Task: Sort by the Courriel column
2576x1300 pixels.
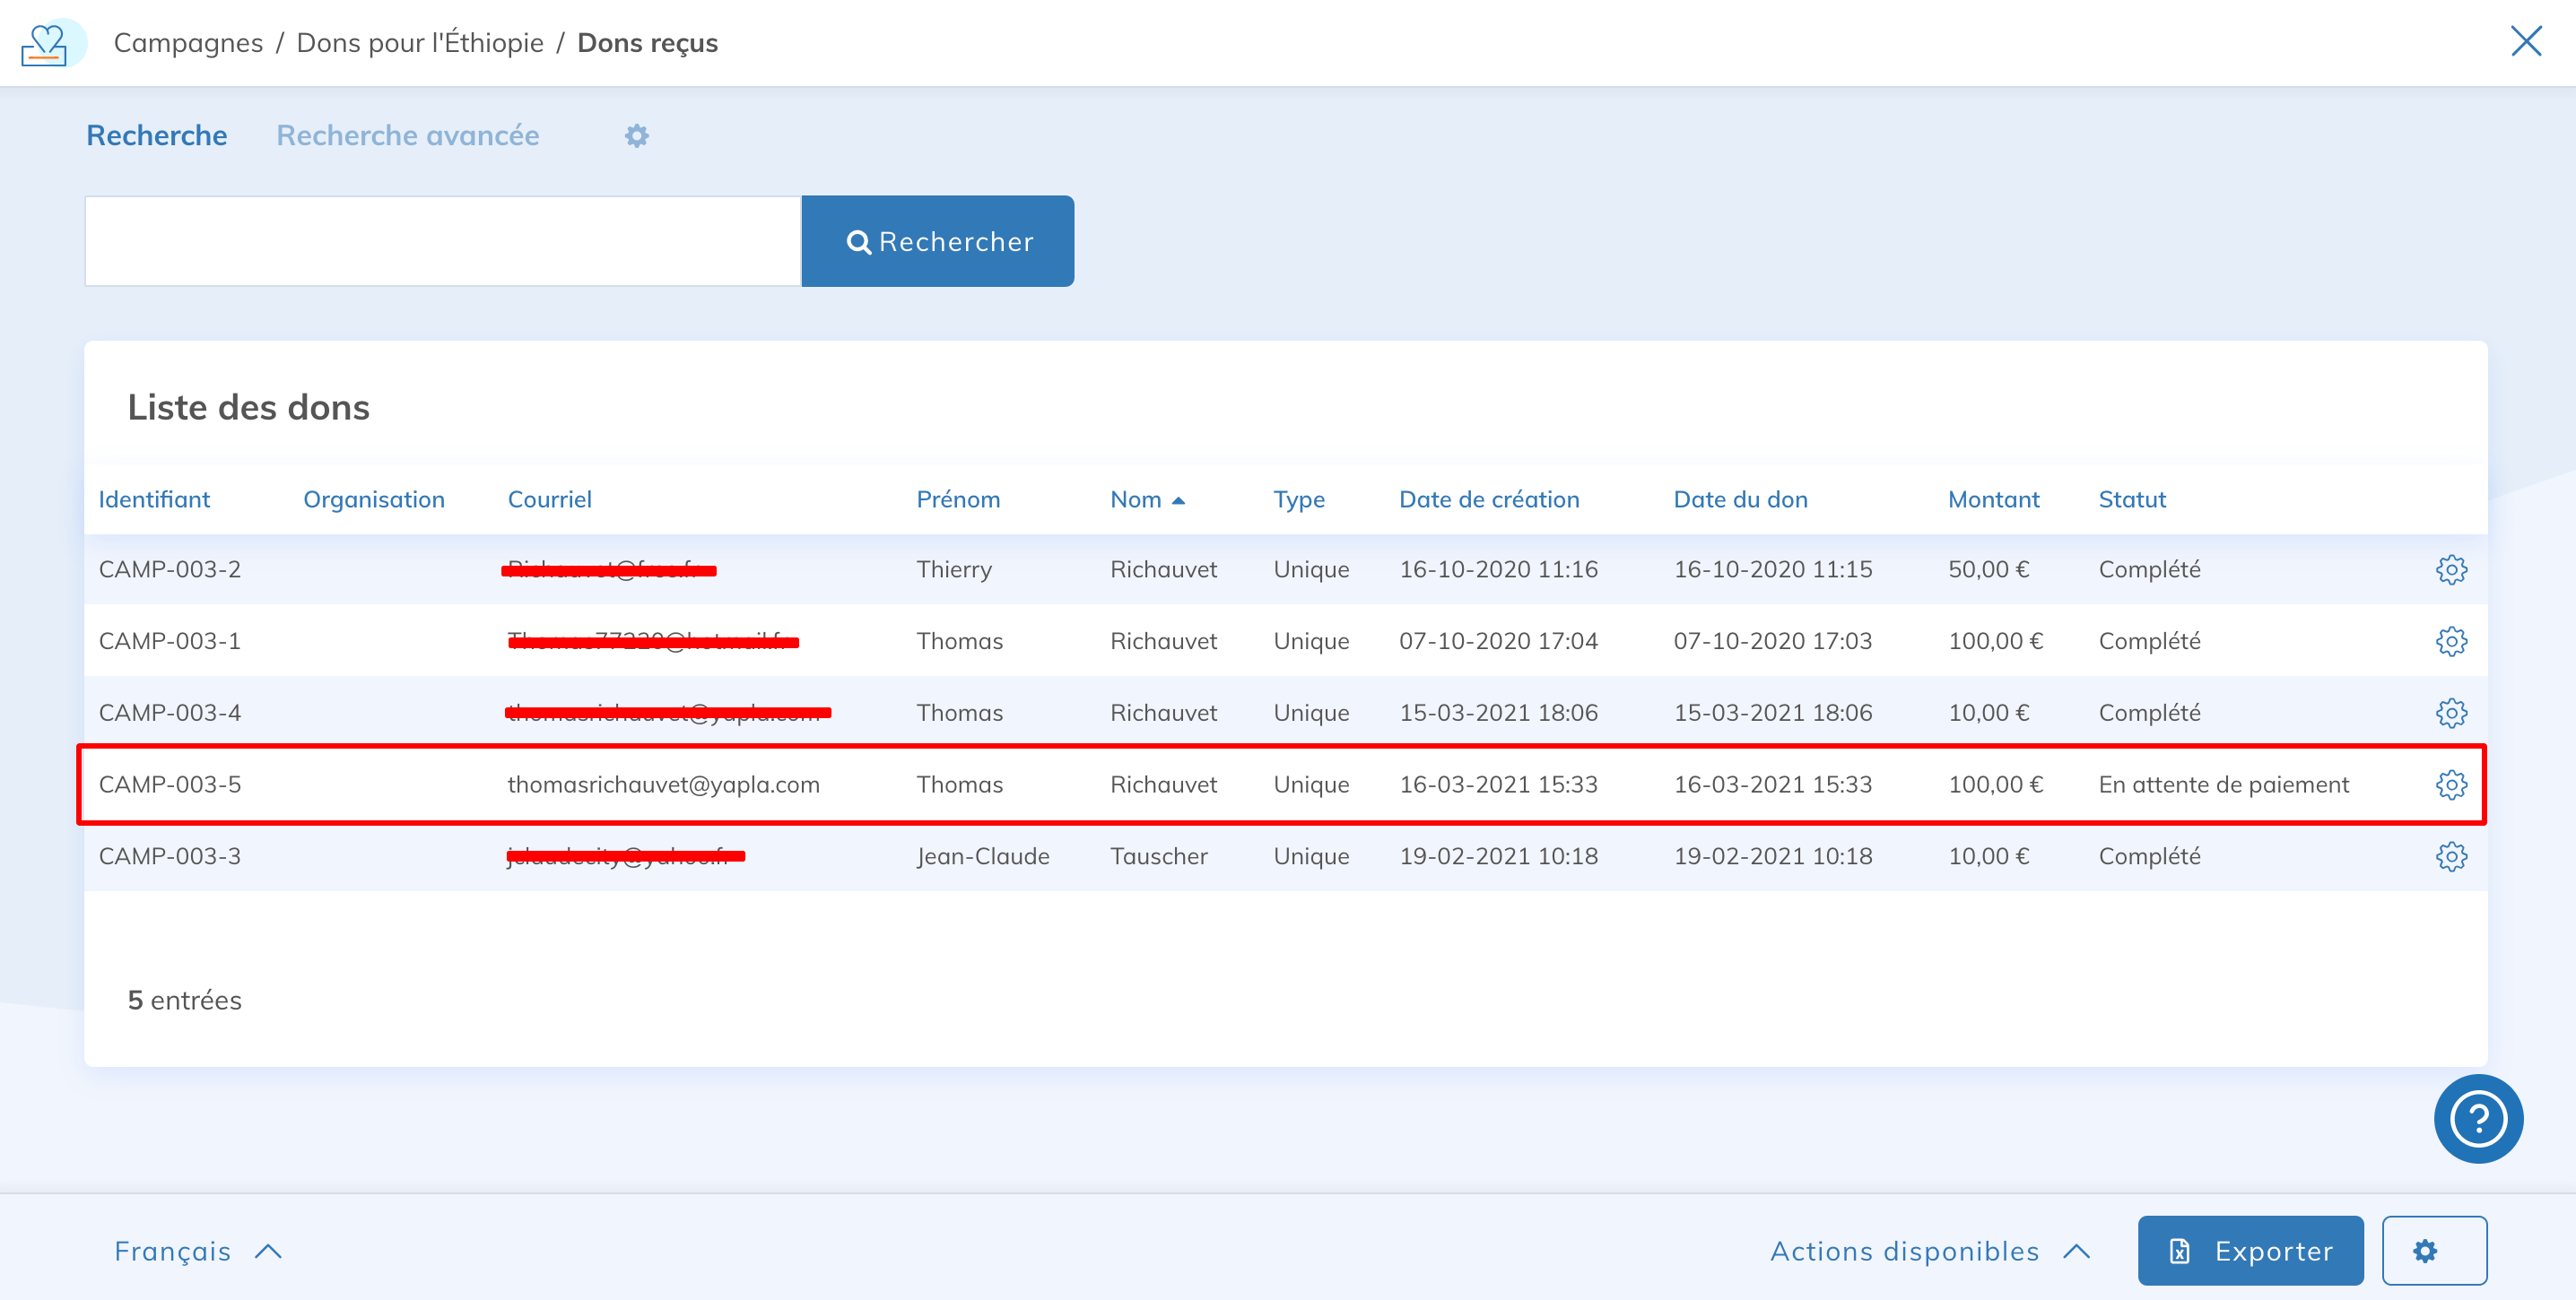Action: [550, 499]
